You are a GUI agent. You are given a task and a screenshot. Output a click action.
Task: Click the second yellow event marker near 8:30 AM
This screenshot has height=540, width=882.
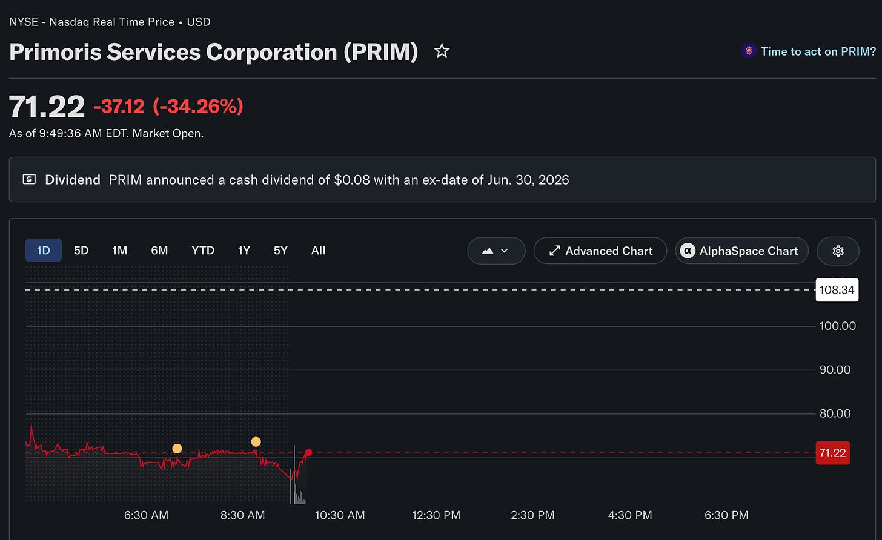click(x=256, y=442)
